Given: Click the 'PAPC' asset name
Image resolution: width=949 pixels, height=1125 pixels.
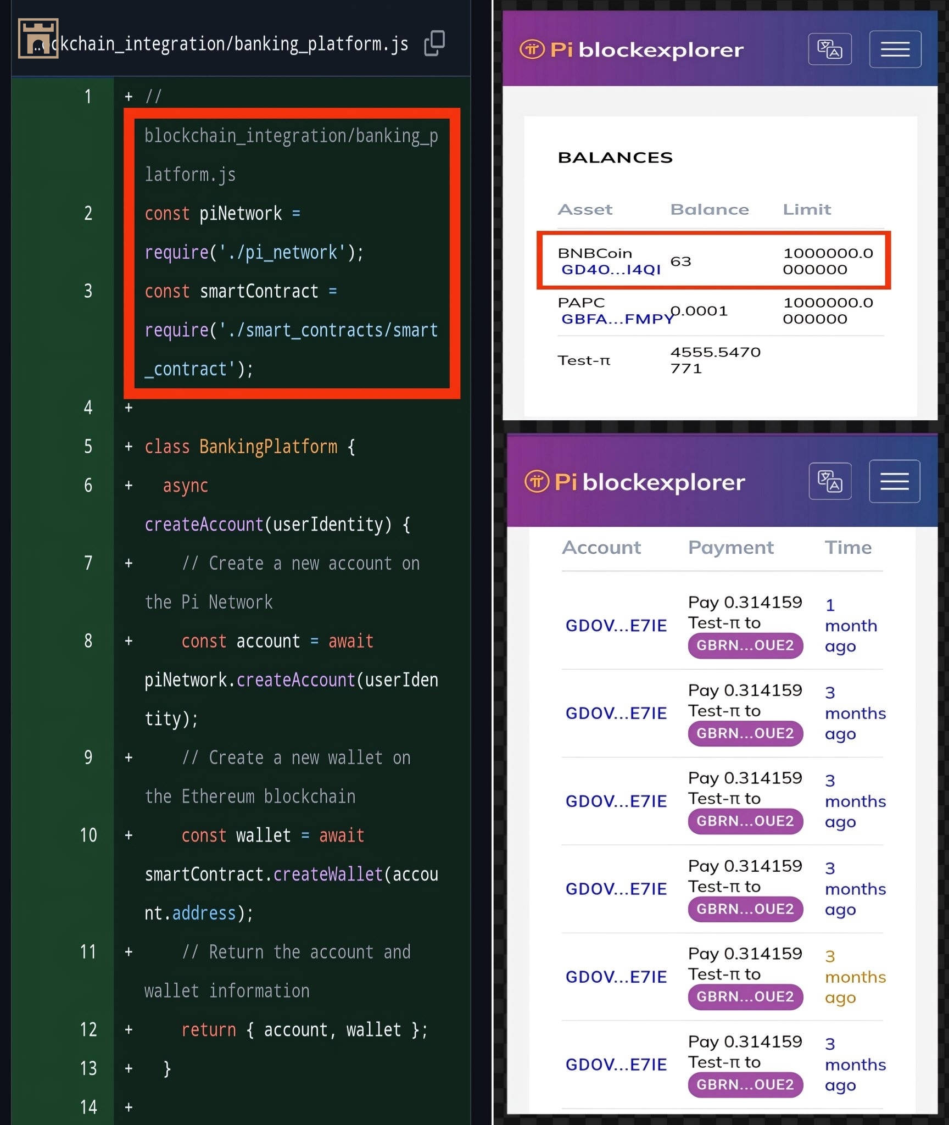Looking at the screenshot, I should tap(581, 303).
